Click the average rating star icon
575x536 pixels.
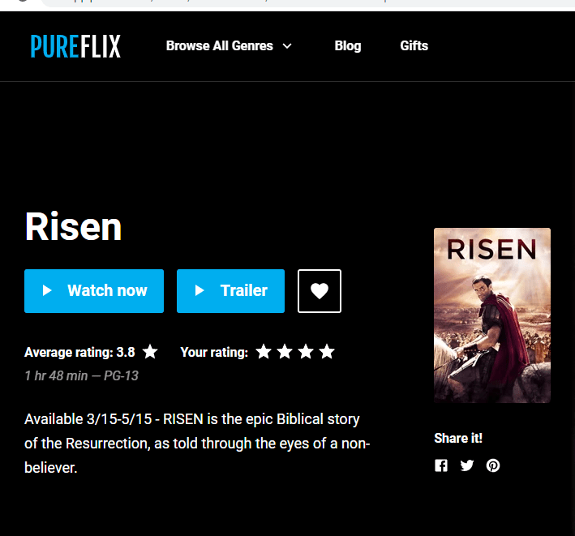[x=150, y=352]
